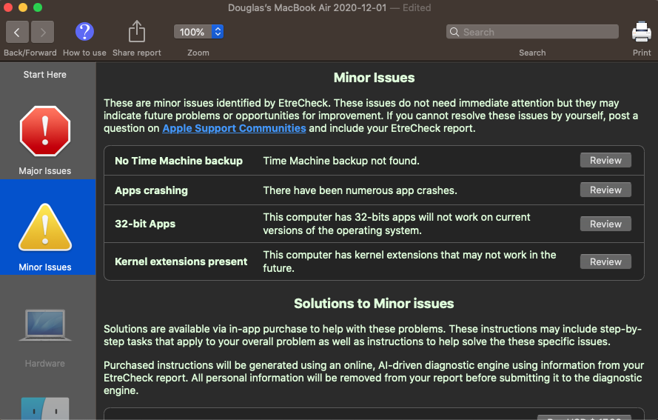Review the 32-bit Apps issue
Viewport: 658px width, 420px height.
coord(605,224)
